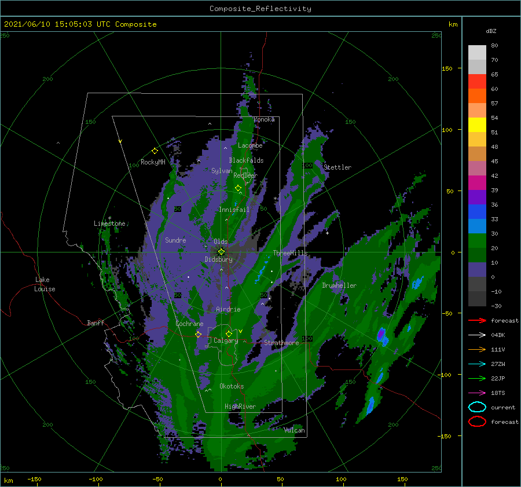
Task: Click the Olds town label
Action: coord(221,241)
